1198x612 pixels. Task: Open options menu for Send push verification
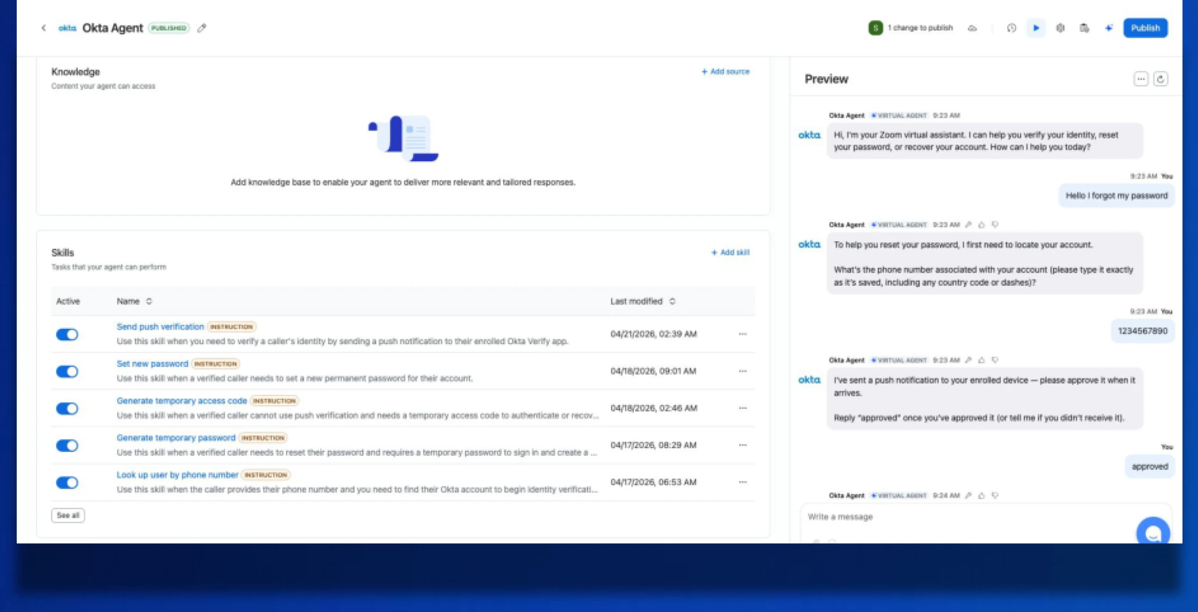click(743, 334)
